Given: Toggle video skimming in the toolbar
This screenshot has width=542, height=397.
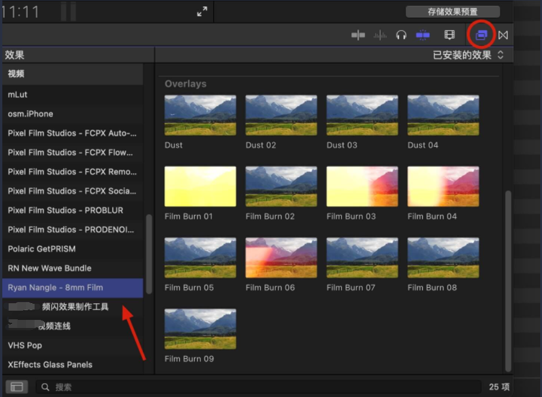Looking at the screenshot, I should [x=358, y=35].
